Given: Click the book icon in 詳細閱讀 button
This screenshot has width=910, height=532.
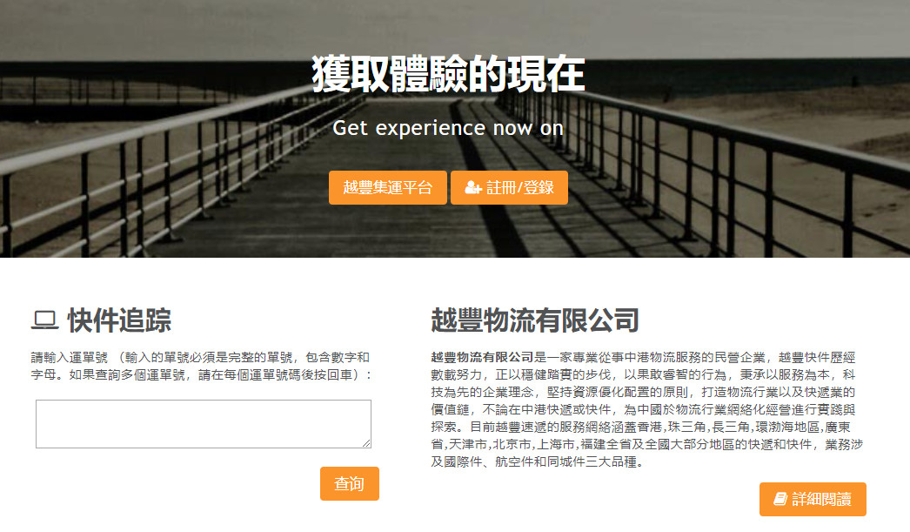Looking at the screenshot, I should (x=780, y=499).
